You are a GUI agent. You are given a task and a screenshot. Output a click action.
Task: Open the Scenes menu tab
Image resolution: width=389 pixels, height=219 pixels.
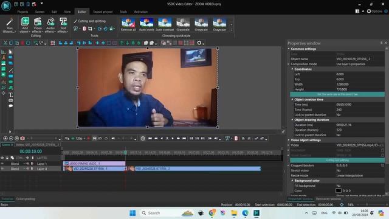[x=40, y=12]
